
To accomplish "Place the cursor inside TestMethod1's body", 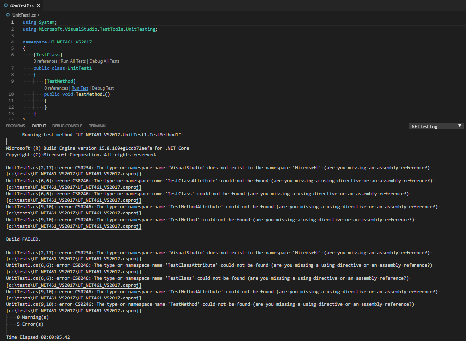I will 50,101.
